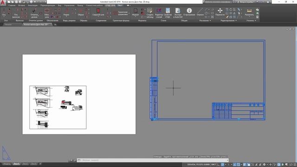Open status bar customization menu (three lines)

pyautogui.click(x=295, y=165)
